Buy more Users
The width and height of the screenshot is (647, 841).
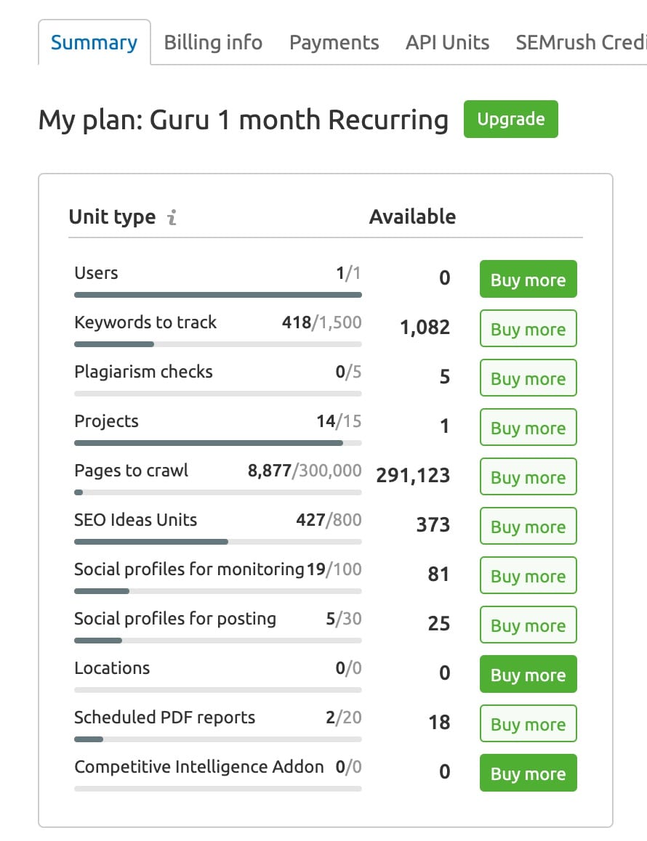coord(528,279)
